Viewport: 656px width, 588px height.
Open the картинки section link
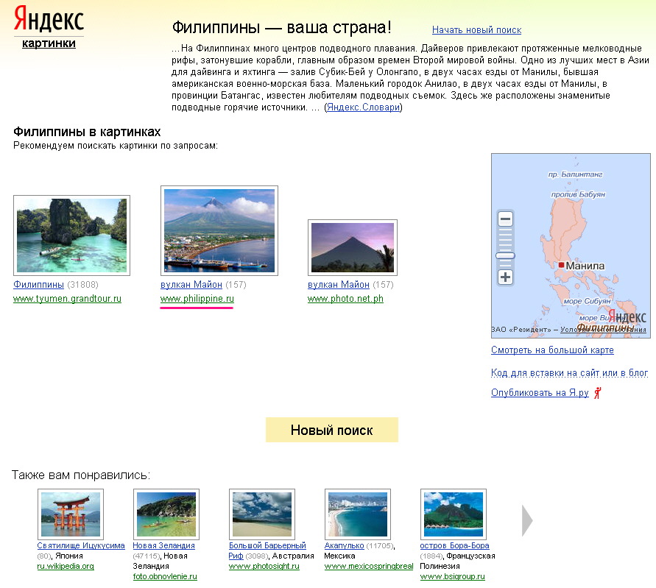pyautogui.click(x=49, y=43)
